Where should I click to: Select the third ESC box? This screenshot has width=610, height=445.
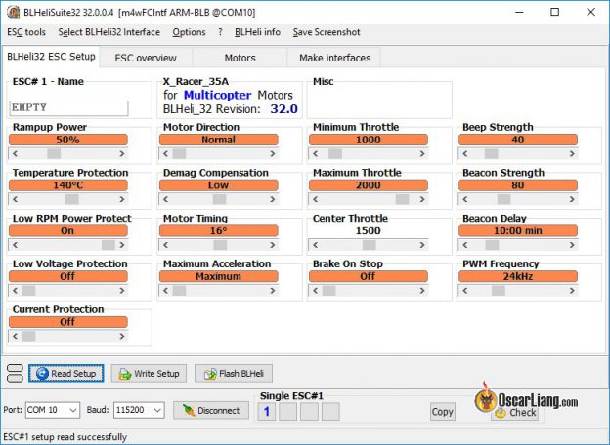(309, 412)
